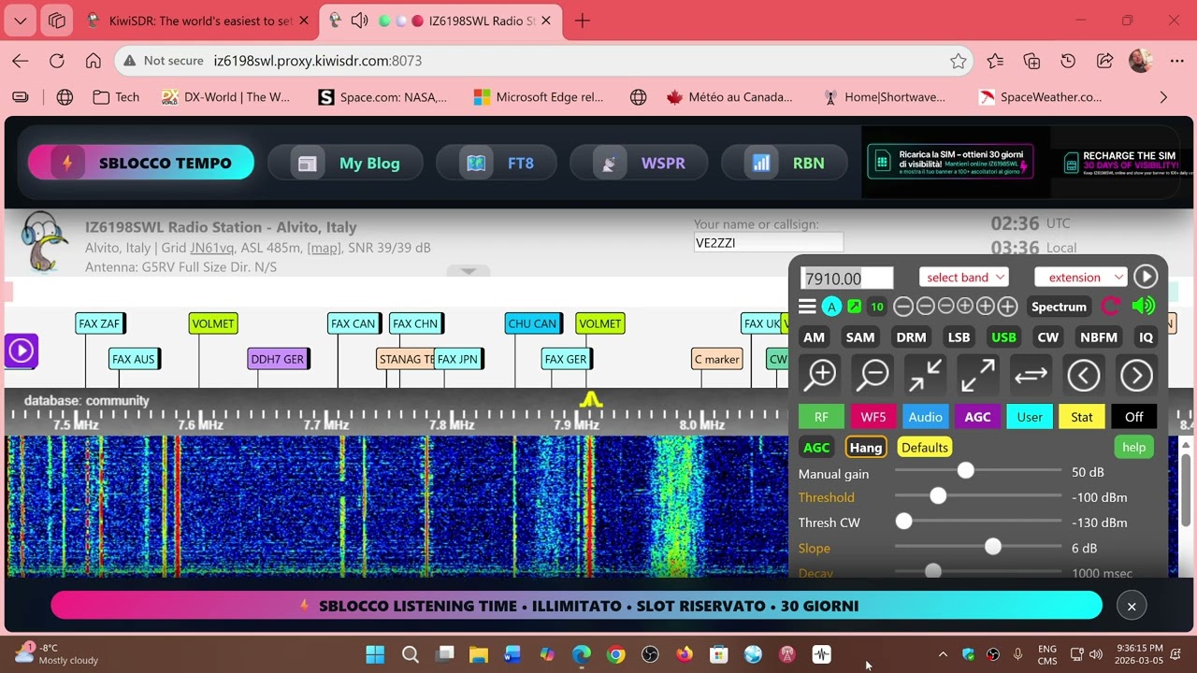Select IQ mode

[x=1146, y=337]
